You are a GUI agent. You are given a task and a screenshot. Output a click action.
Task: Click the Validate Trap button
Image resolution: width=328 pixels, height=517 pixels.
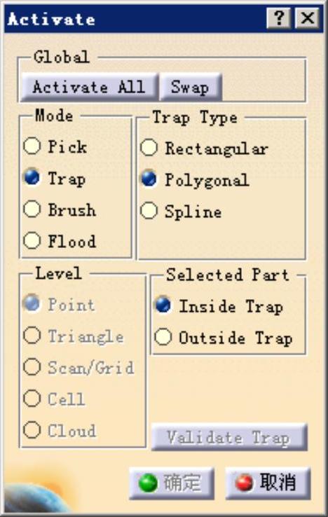pos(229,437)
